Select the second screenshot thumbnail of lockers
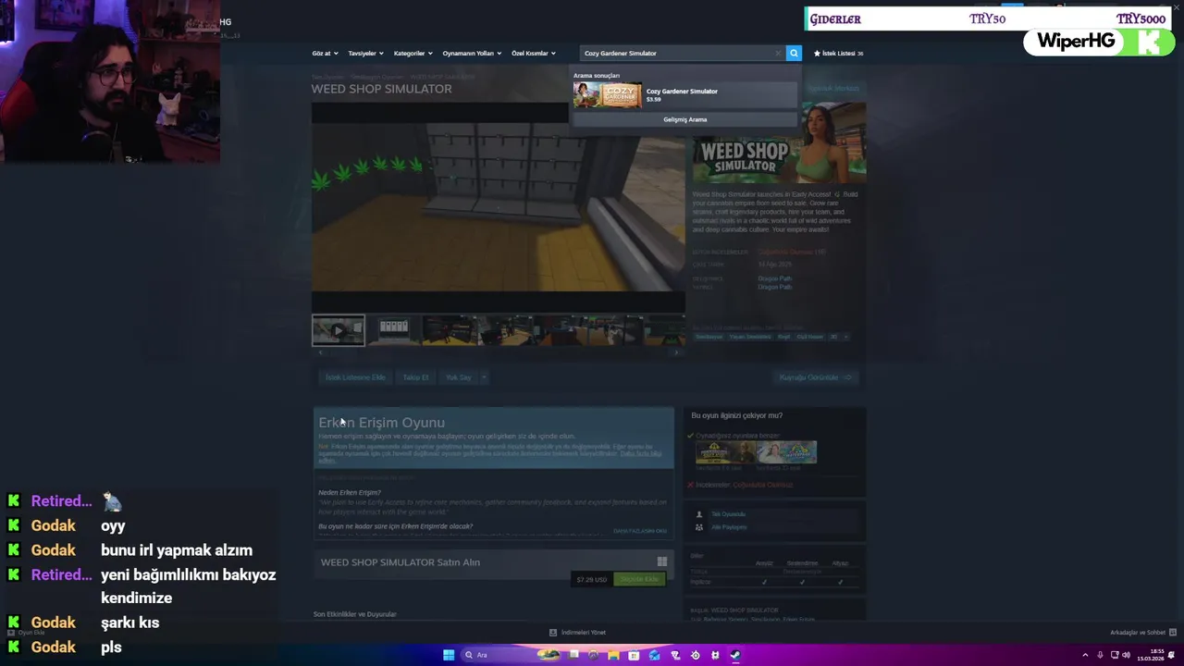The height and width of the screenshot is (666, 1184). pyautogui.click(x=393, y=330)
